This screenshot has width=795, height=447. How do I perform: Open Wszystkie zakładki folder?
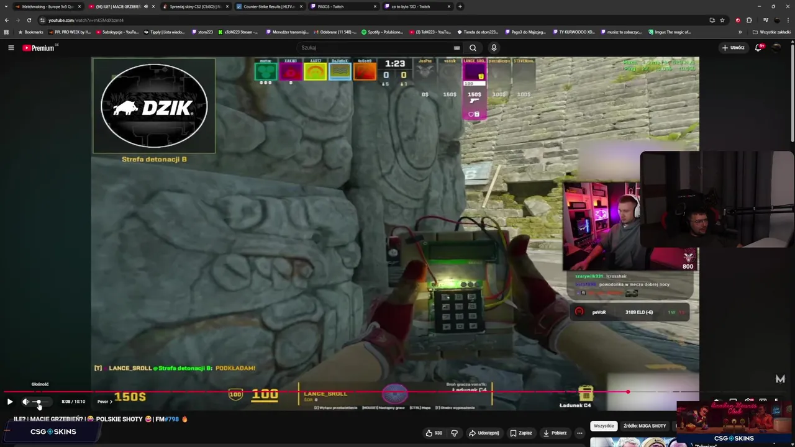click(x=771, y=32)
